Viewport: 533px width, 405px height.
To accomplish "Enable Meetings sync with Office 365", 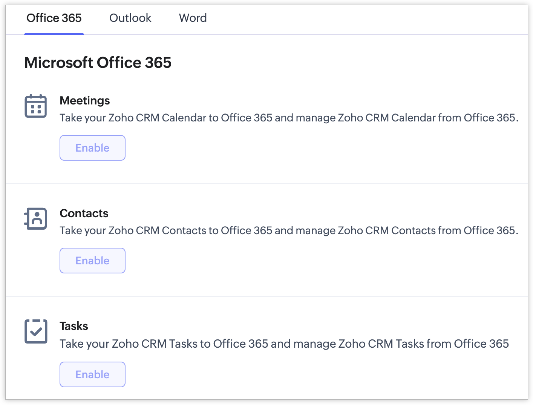I will point(92,148).
